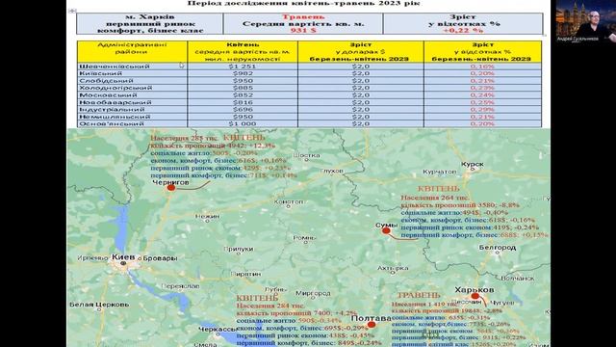The image size is (616, 347).
Task: Select the title Період дослідження квітень-травень 2023 рік
Action: [x=304, y=3]
